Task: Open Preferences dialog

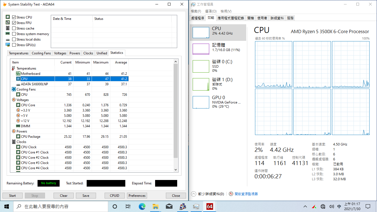Action: [137, 196]
